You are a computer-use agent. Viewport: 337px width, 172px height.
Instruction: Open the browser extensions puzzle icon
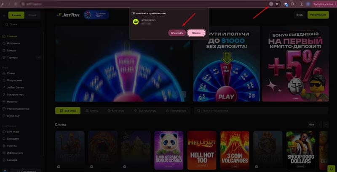[x=292, y=4]
